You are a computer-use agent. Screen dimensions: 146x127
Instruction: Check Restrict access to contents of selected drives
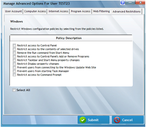14,49
